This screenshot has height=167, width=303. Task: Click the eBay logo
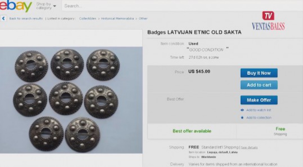click(x=16, y=6)
